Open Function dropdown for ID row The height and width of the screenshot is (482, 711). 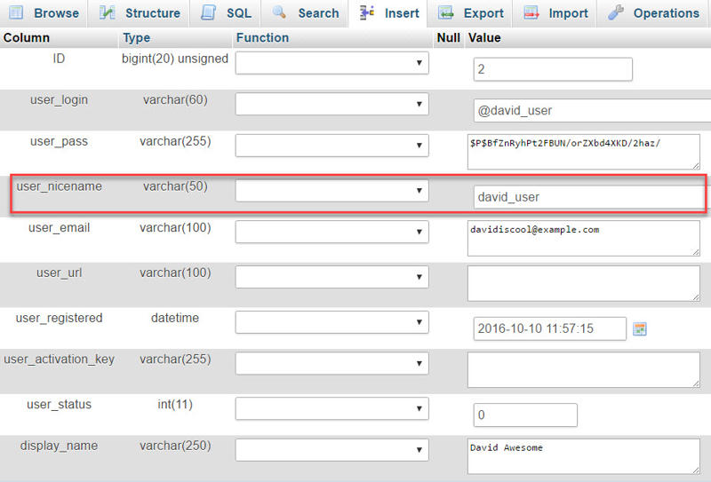tap(332, 63)
